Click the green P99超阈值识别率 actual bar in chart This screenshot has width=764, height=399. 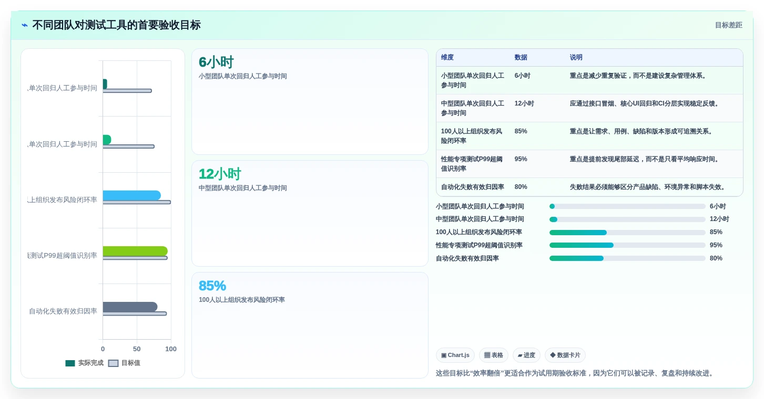coord(135,251)
